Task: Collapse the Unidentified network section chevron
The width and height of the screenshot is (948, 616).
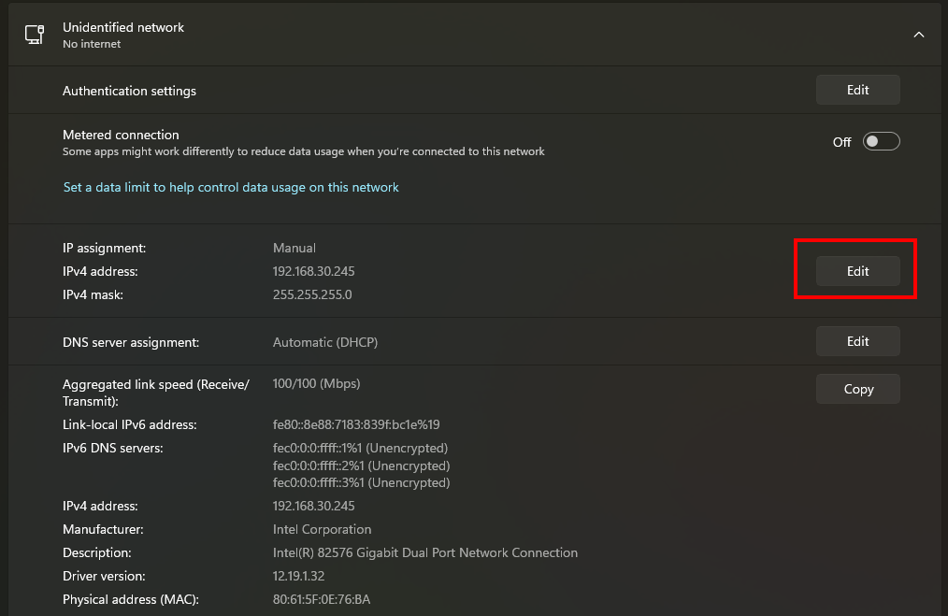Action: point(918,35)
